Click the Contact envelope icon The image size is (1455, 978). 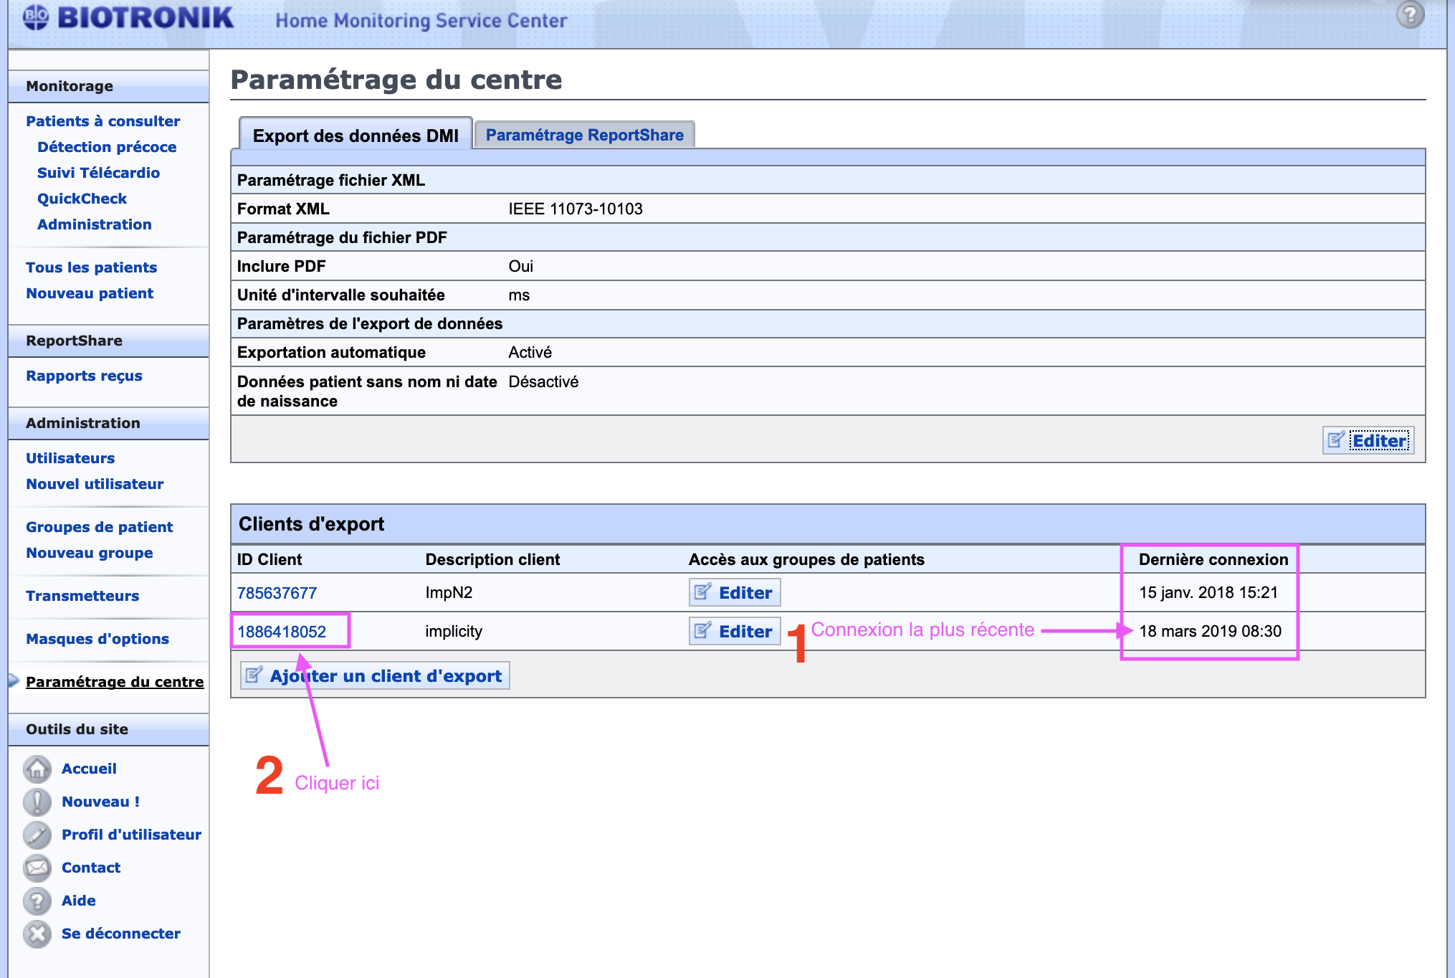[x=37, y=868]
